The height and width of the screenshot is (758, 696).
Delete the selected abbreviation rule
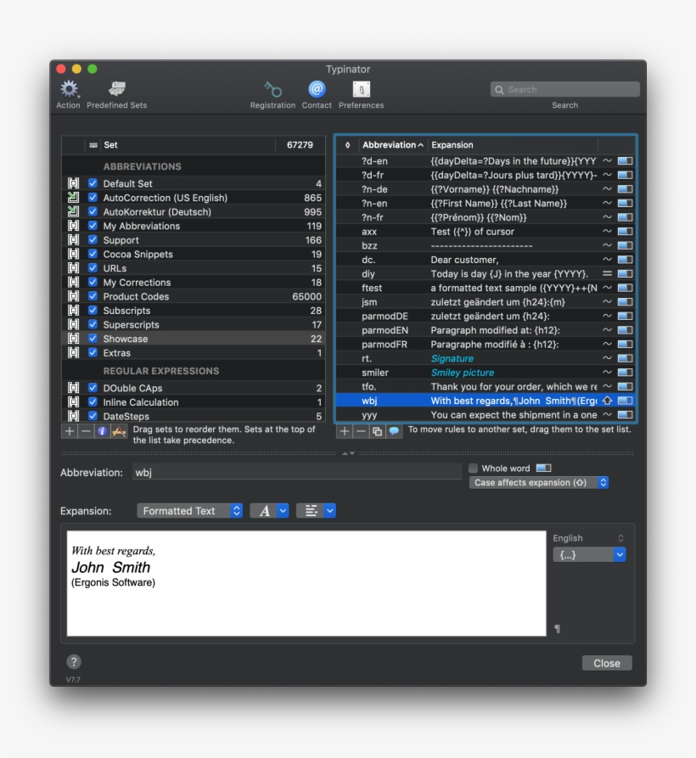(x=361, y=430)
